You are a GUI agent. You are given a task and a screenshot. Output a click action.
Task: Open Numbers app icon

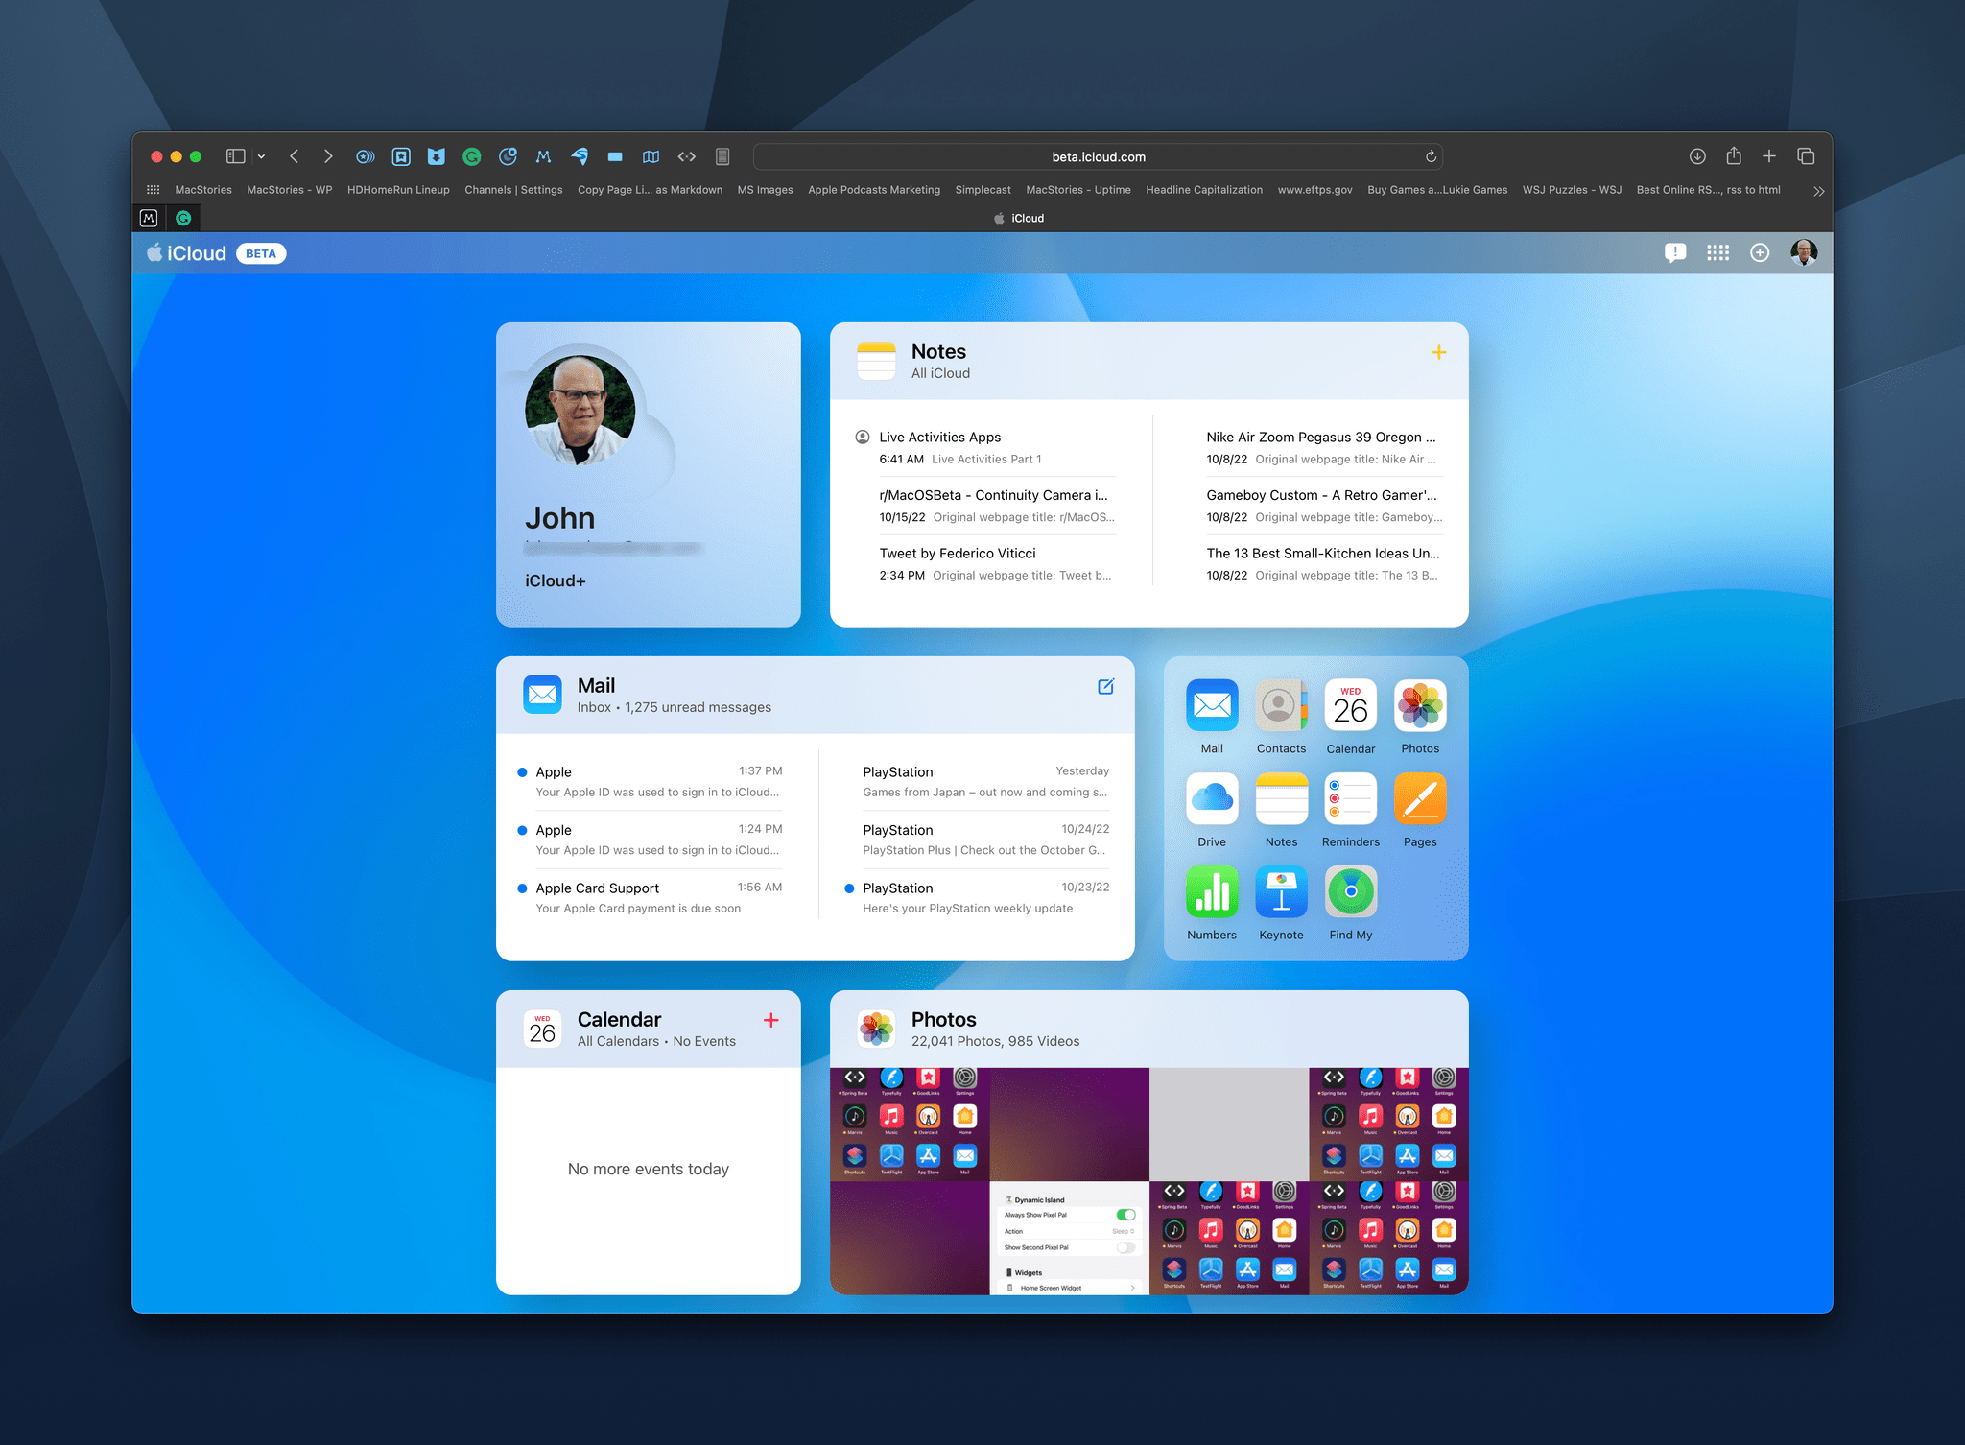click(1212, 891)
